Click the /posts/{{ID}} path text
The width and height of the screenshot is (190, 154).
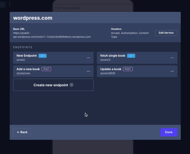click(x=108, y=73)
